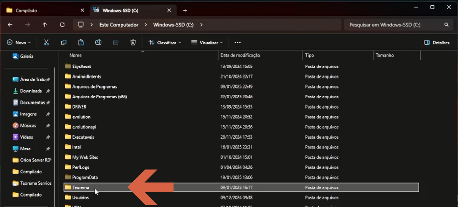Click the Imagens icon in sidebar
458x207 pixels.
click(15, 114)
